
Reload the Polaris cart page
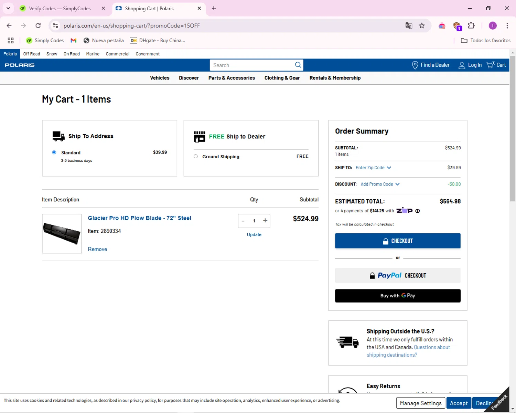tap(38, 25)
